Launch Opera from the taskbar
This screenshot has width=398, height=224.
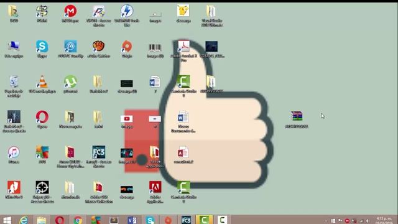60,220
